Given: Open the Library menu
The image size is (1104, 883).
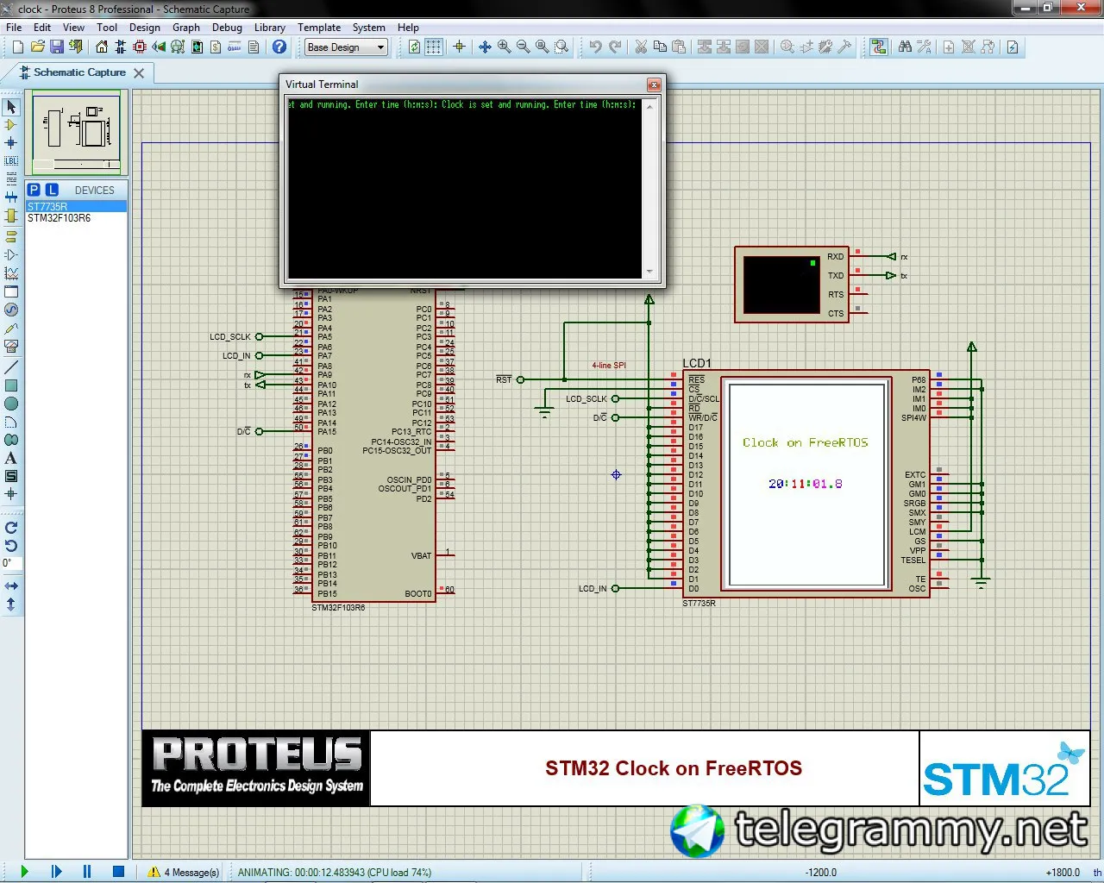Looking at the screenshot, I should 270,27.
